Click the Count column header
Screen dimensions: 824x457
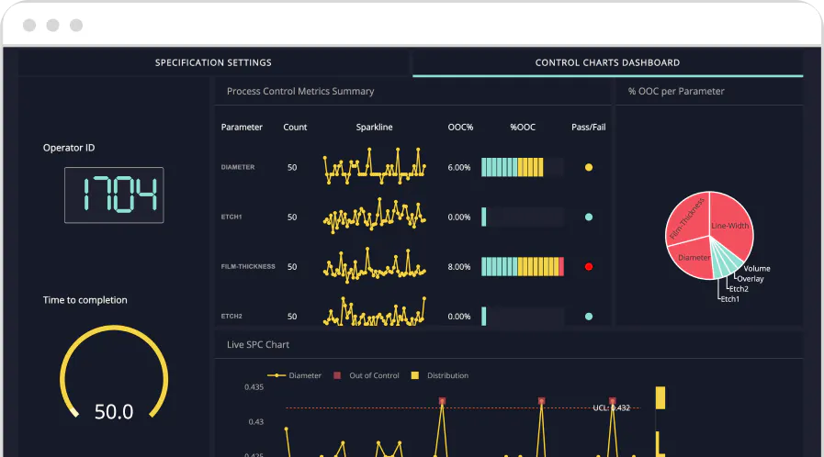tap(295, 127)
